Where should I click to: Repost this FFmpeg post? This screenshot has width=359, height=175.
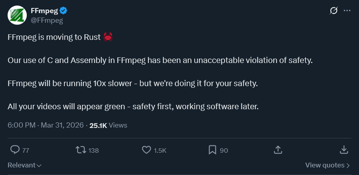coord(81,150)
